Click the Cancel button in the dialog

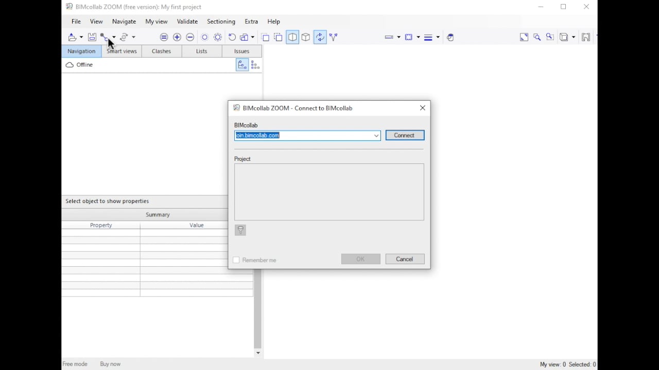click(405, 259)
